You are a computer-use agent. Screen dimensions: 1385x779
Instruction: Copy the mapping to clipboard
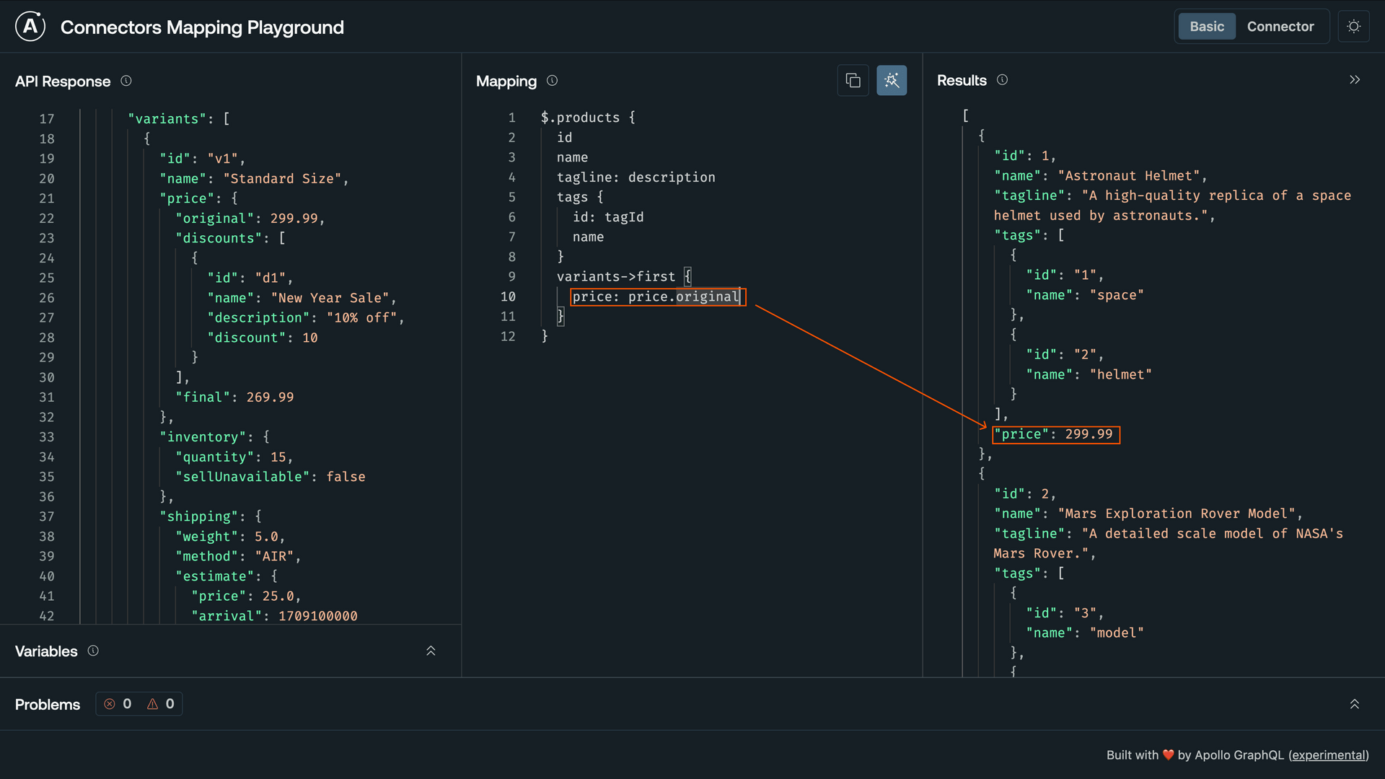pos(853,80)
